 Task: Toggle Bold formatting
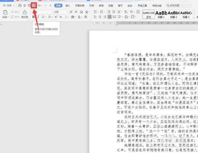[x=33, y=17]
